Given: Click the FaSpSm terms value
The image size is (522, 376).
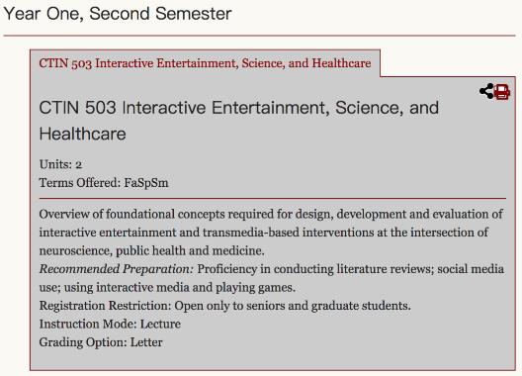Looking at the screenshot, I should pos(146,183).
